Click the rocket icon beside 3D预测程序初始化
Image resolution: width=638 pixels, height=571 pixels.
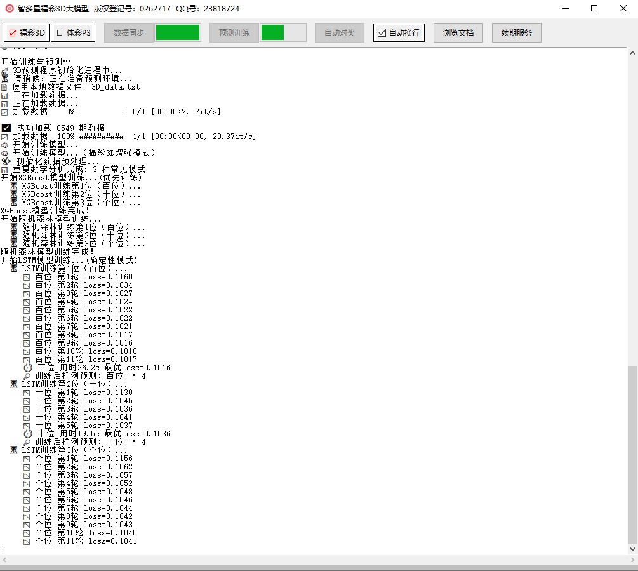coord(5,71)
